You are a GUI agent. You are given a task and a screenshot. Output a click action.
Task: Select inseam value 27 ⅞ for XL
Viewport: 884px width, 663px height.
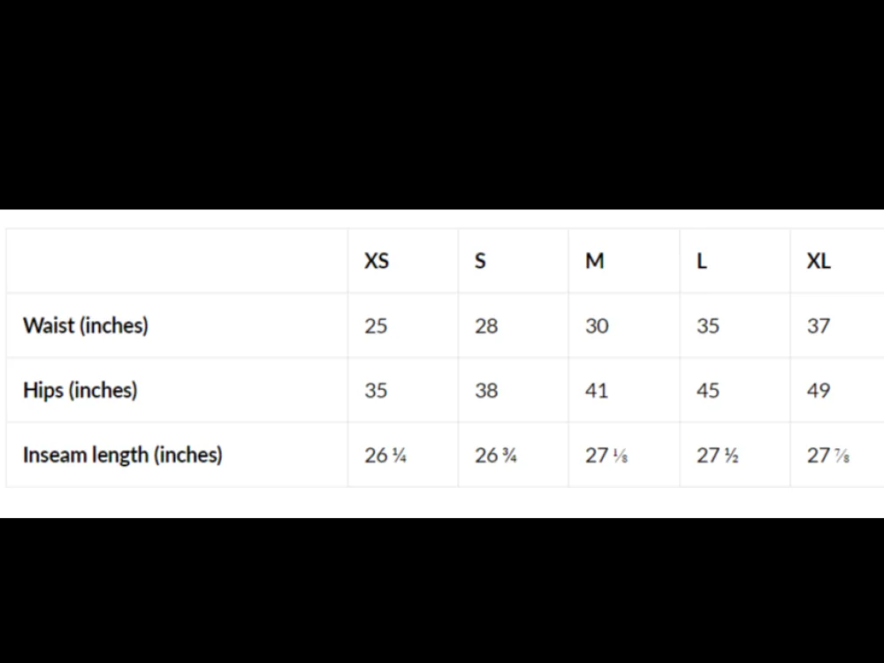pos(828,455)
